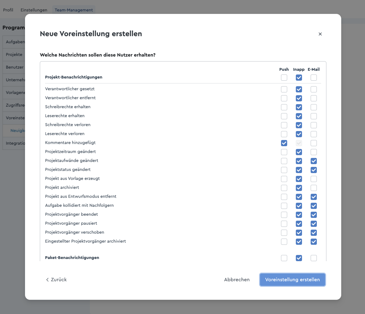Select the Team-Management tab
The width and height of the screenshot is (365, 314).
(x=74, y=10)
